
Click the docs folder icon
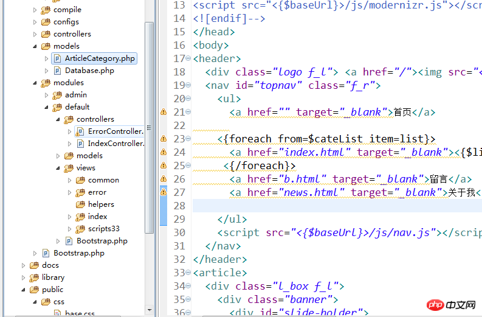point(35,265)
